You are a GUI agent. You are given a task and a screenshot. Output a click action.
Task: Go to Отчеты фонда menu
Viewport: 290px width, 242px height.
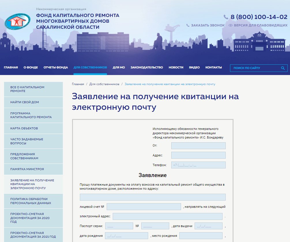56,68
